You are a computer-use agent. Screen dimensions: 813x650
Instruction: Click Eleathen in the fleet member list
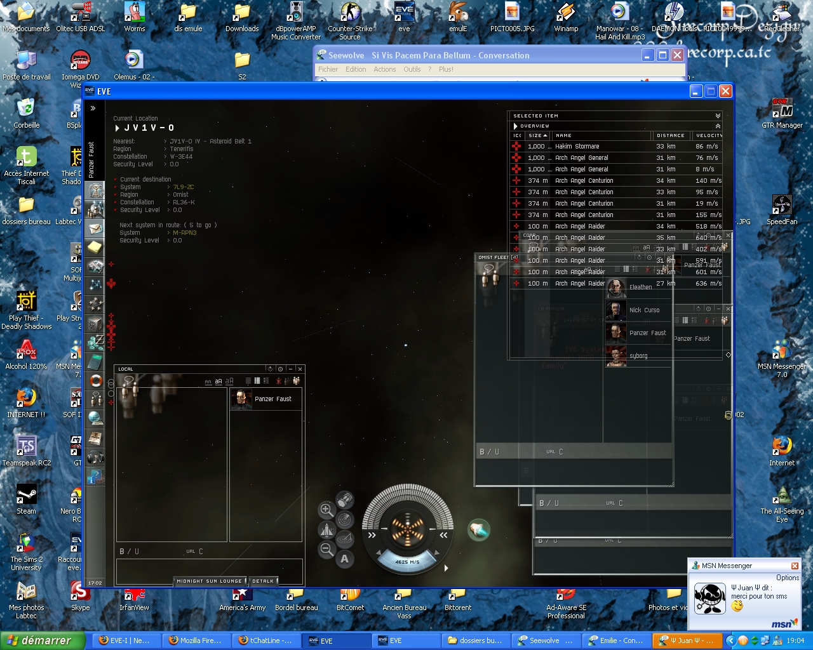point(638,288)
